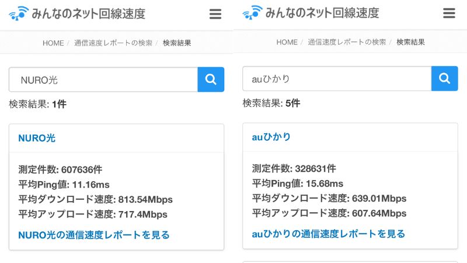Go to HOME breadcrumb on left page
Image resolution: width=467 pixels, height=263 pixels.
pos(53,43)
